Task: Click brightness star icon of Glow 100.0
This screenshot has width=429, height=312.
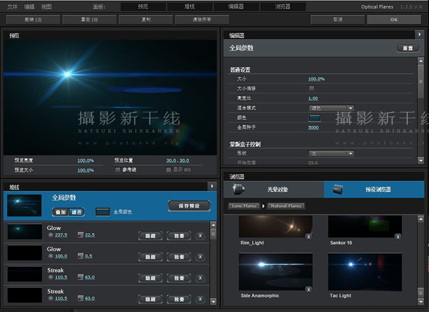Action: click(x=50, y=256)
